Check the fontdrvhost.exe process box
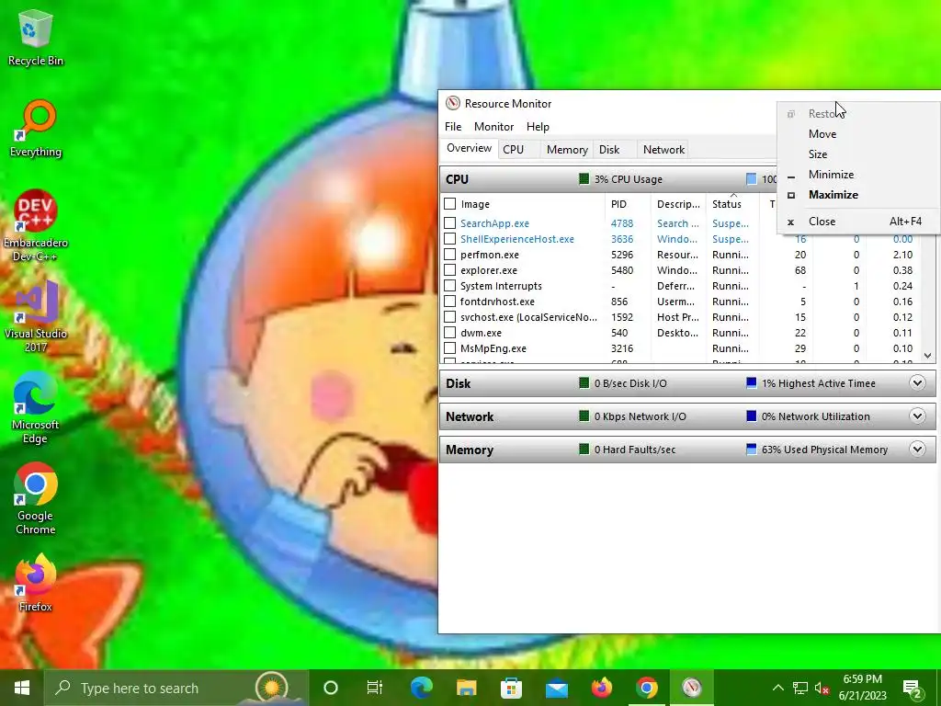Screen dimensions: 941x706 click(449, 302)
